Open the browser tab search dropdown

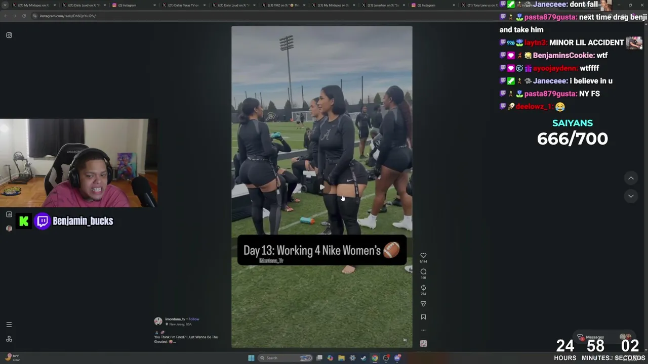pos(6,5)
